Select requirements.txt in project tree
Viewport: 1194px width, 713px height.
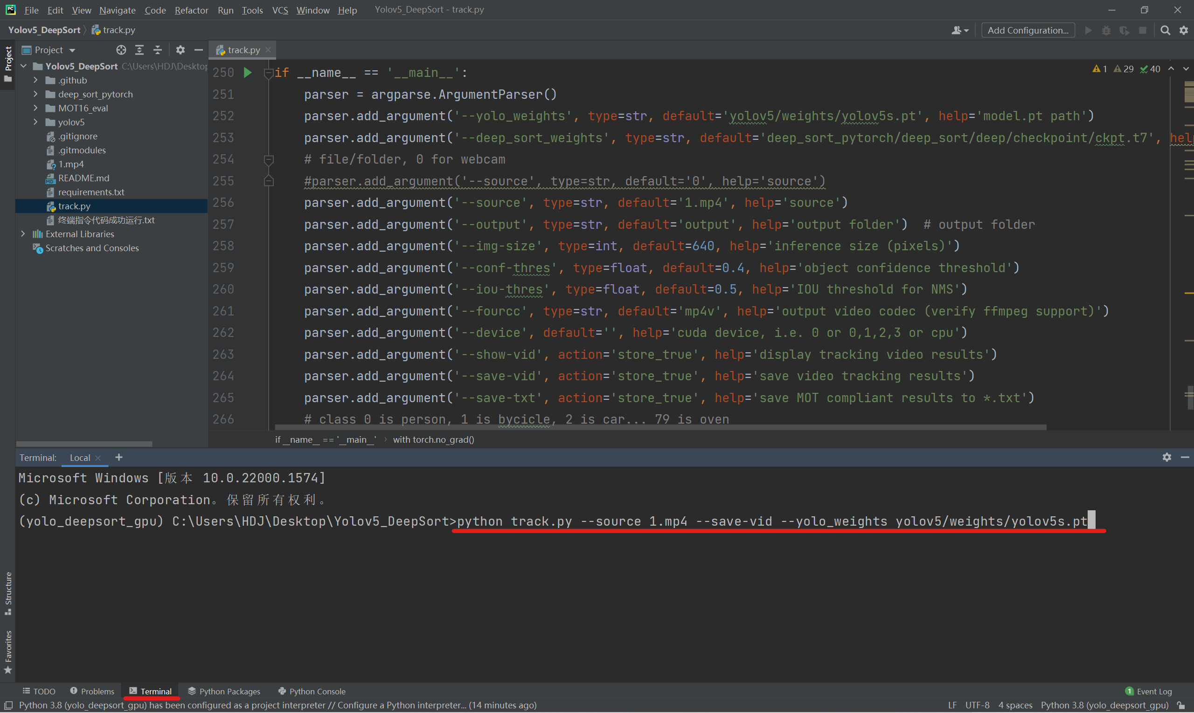pos(91,192)
